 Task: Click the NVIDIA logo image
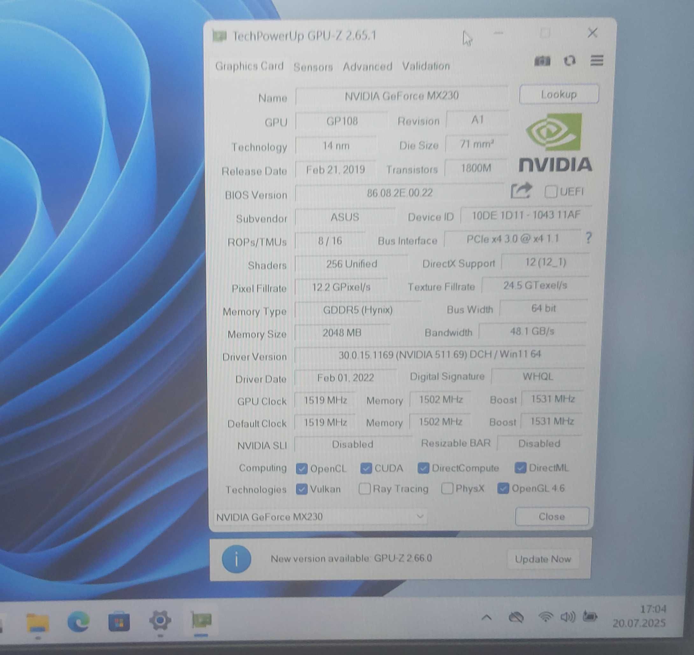click(x=555, y=143)
